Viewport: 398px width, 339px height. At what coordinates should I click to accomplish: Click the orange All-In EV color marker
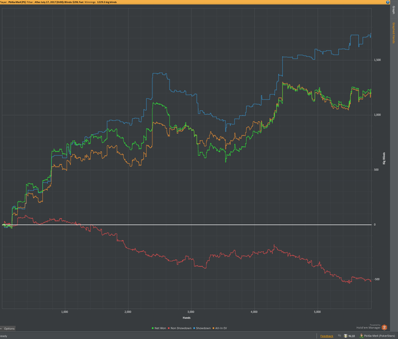214,328
